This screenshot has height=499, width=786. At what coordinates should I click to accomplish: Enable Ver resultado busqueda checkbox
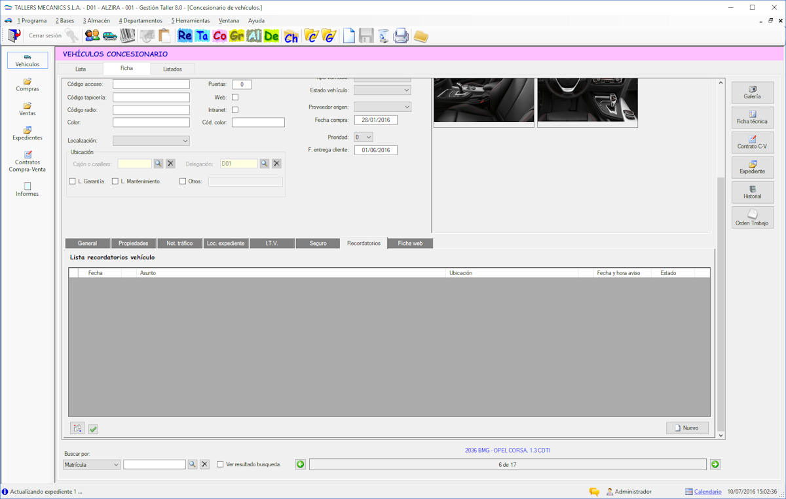tap(220, 464)
